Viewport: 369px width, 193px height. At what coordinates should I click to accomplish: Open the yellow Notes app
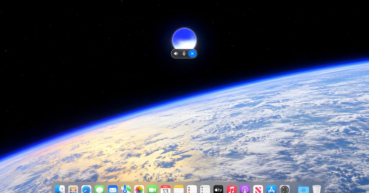(x=179, y=189)
